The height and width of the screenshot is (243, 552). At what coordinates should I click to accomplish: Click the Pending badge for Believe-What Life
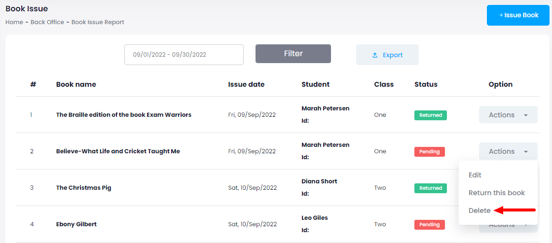tap(429, 151)
